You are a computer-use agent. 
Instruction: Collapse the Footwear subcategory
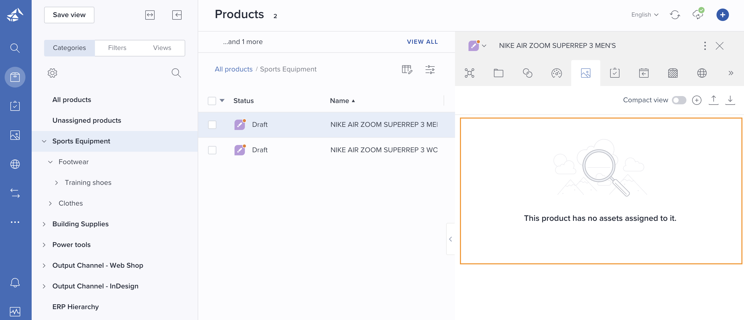tap(50, 162)
